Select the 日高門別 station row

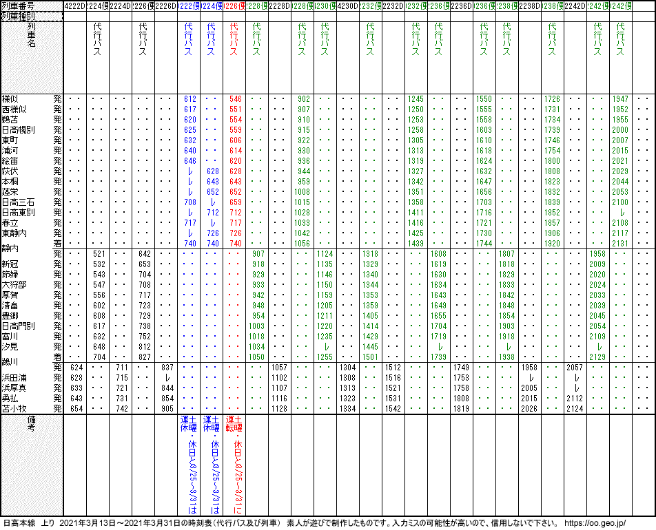[19, 326]
